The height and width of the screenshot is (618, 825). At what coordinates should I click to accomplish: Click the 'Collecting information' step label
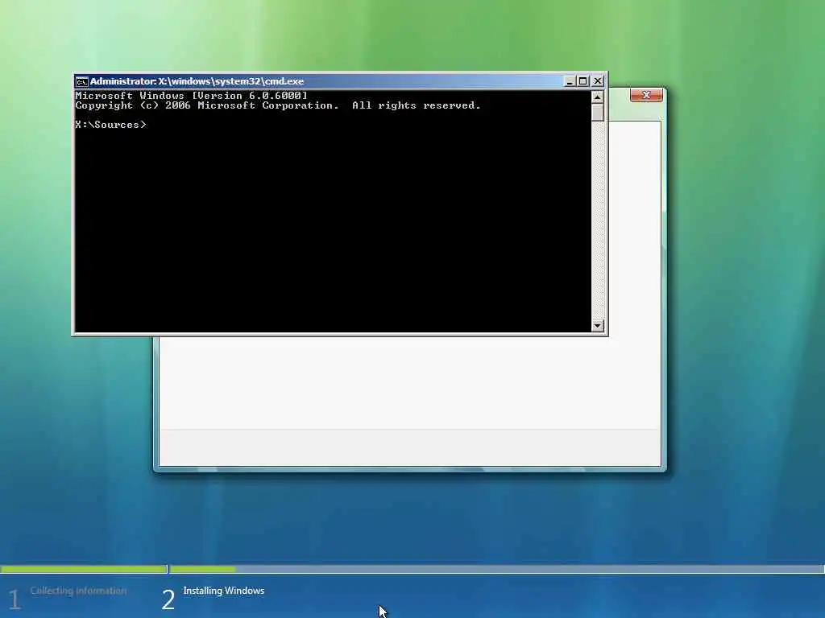click(x=78, y=591)
